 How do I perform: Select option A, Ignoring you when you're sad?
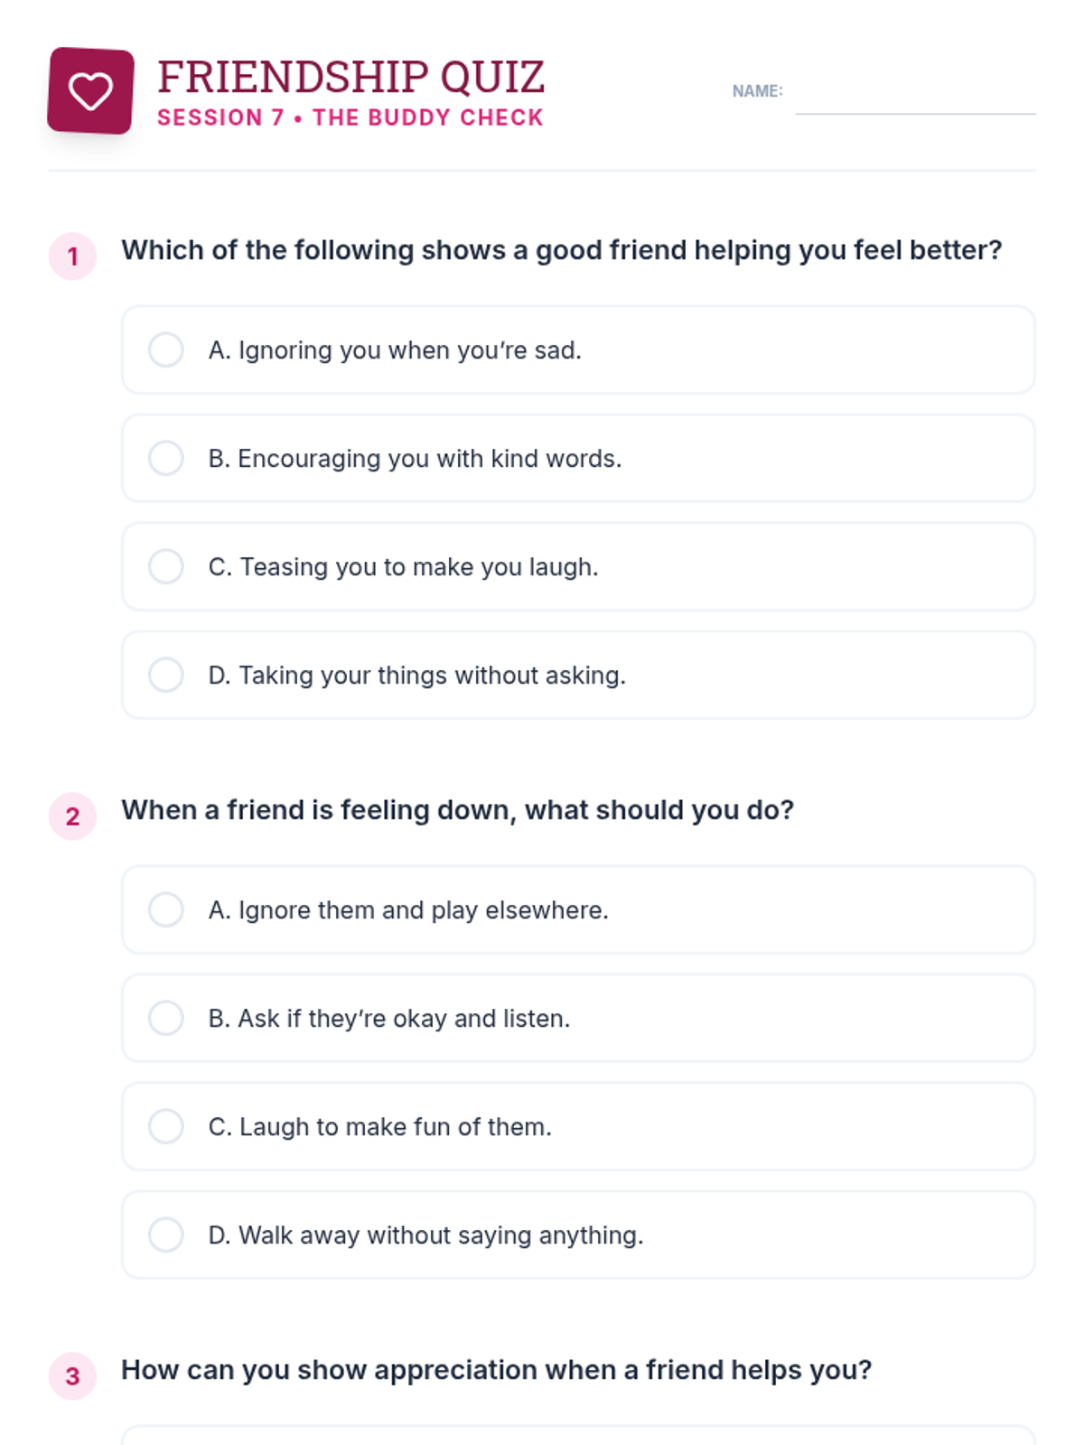coord(166,350)
